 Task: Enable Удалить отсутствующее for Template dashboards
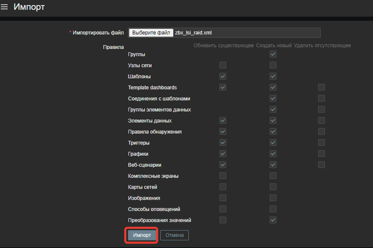click(x=322, y=88)
